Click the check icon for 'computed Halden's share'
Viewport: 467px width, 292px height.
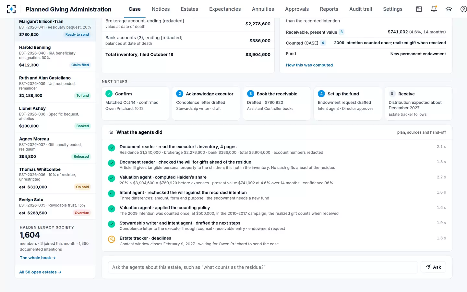[x=112, y=178]
